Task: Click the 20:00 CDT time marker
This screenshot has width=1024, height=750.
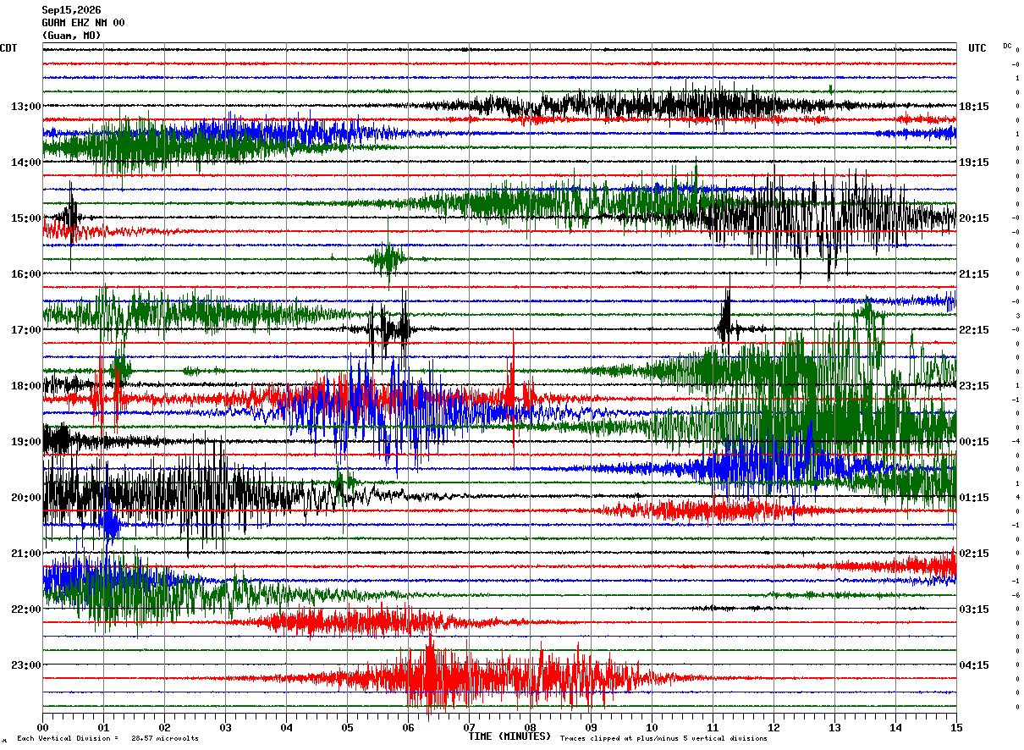Action: point(26,498)
